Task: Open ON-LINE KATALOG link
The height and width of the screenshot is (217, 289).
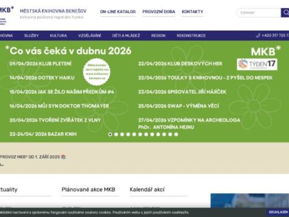Action: (x=118, y=12)
